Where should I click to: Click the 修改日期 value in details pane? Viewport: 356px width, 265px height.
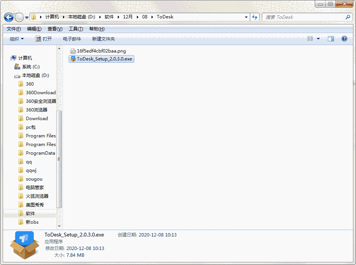[x=85, y=248]
